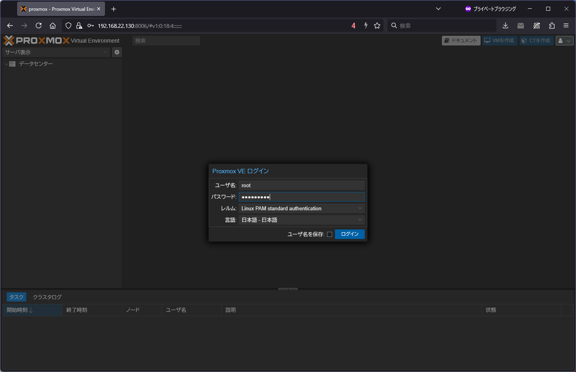Open the user account menu button

click(x=564, y=41)
